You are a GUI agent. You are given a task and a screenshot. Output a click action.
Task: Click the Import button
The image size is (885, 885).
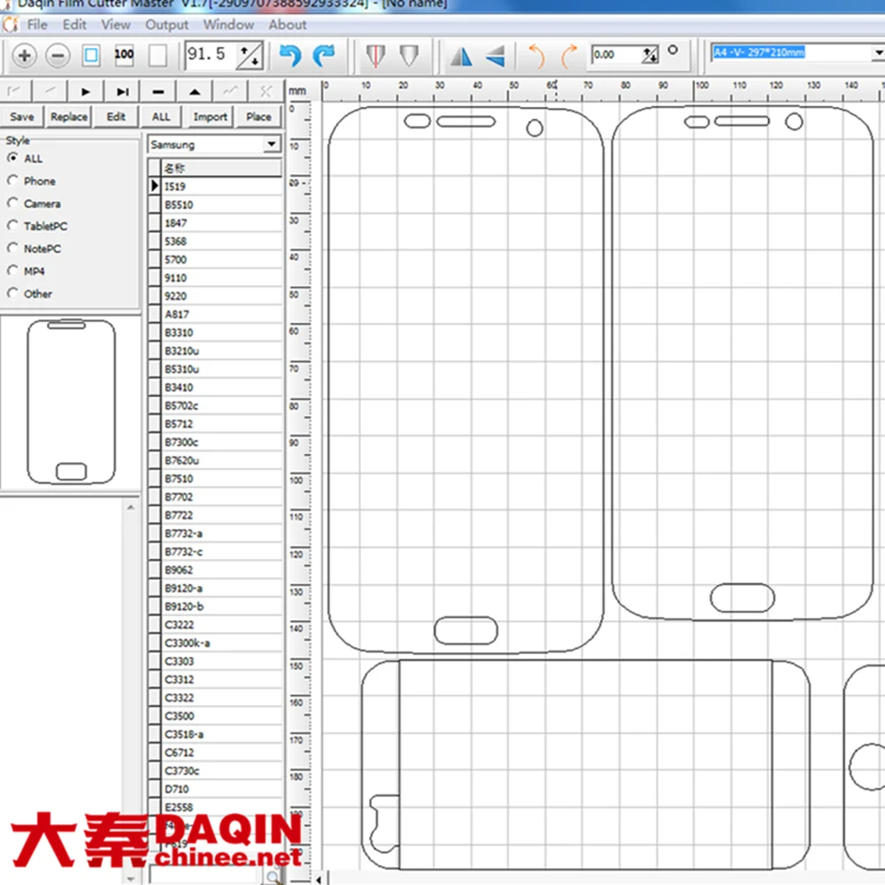pos(210,116)
